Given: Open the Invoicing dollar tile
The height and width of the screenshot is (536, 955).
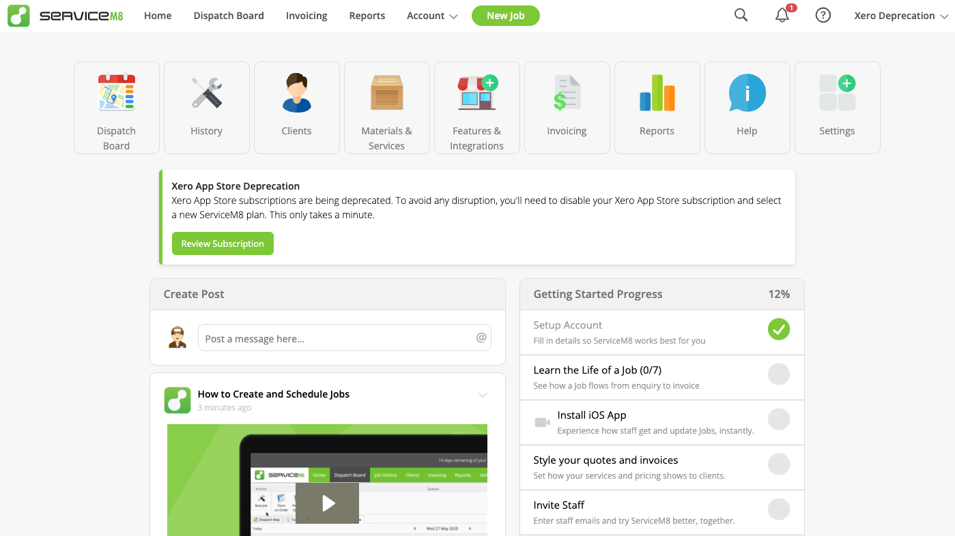Looking at the screenshot, I should [567, 108].
